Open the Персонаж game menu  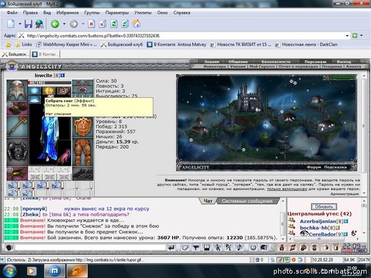pos(315,62)
